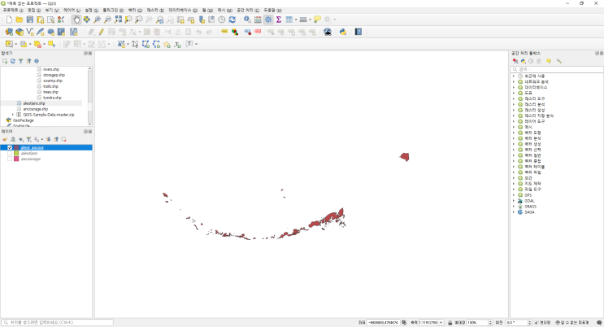This screenshot has width=604, height=327.
Task: Expand QGIS-Sample-Data-master.zip tree node
Action: (x=13, y=115)
